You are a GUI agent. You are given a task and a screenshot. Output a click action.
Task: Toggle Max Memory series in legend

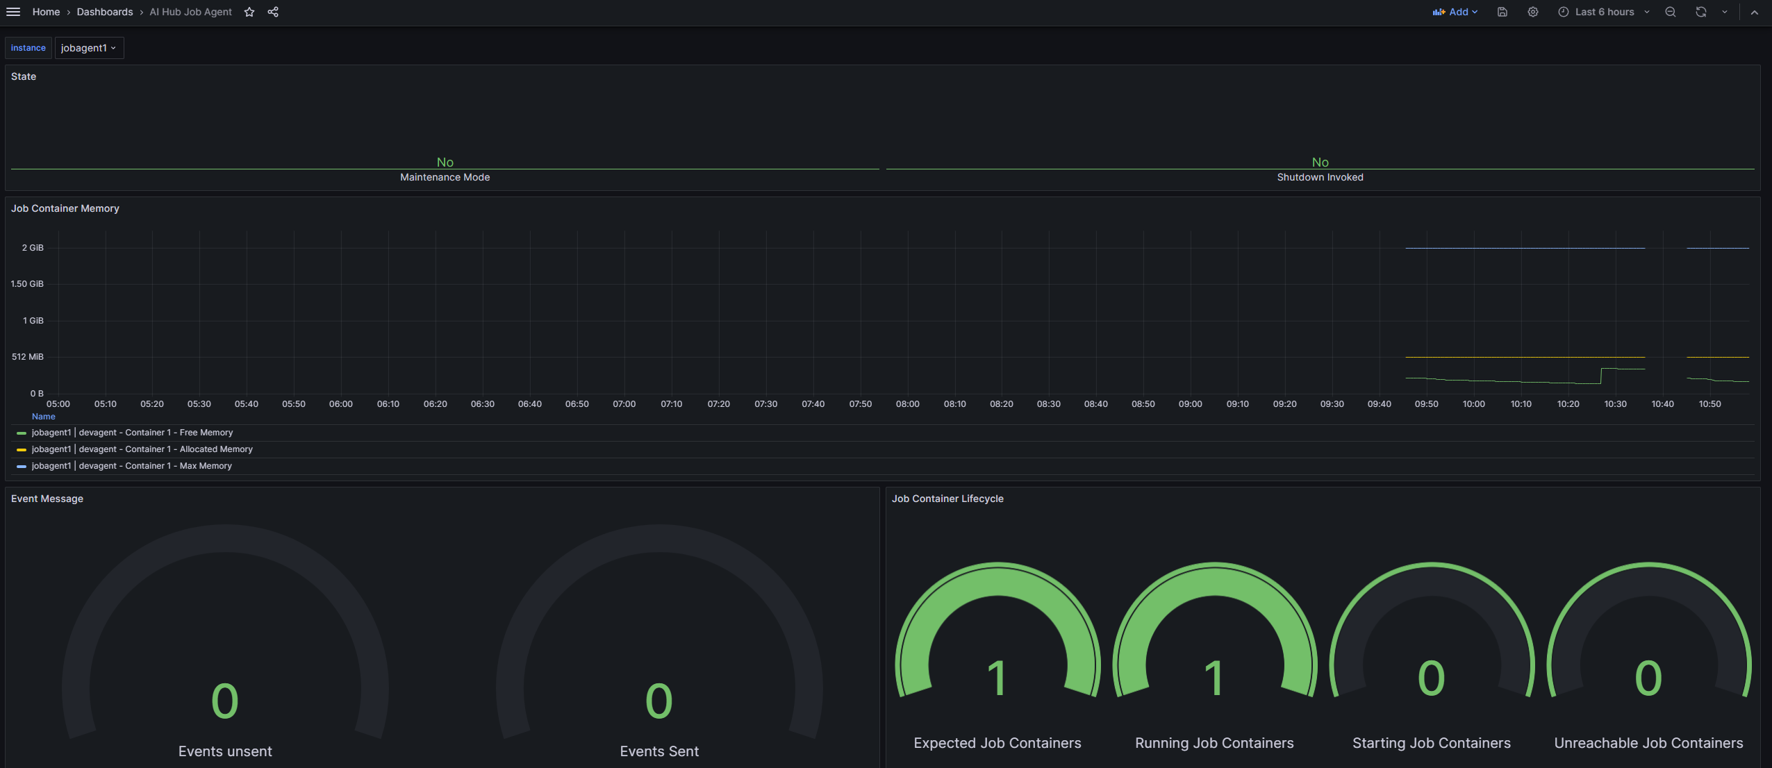click(x=132, y=466)
